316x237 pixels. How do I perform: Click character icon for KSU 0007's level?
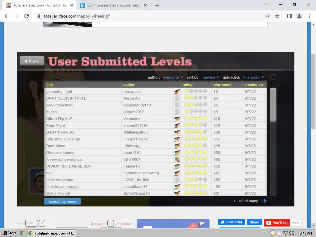point(177,160)
